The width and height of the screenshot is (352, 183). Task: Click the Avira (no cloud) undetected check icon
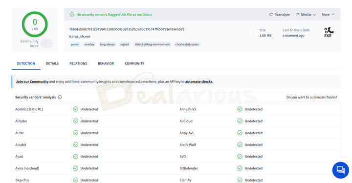[76, 168]
